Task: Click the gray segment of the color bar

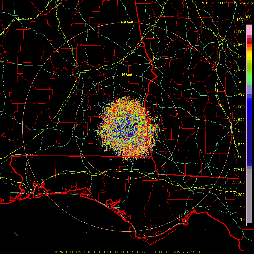Action: 249,196
